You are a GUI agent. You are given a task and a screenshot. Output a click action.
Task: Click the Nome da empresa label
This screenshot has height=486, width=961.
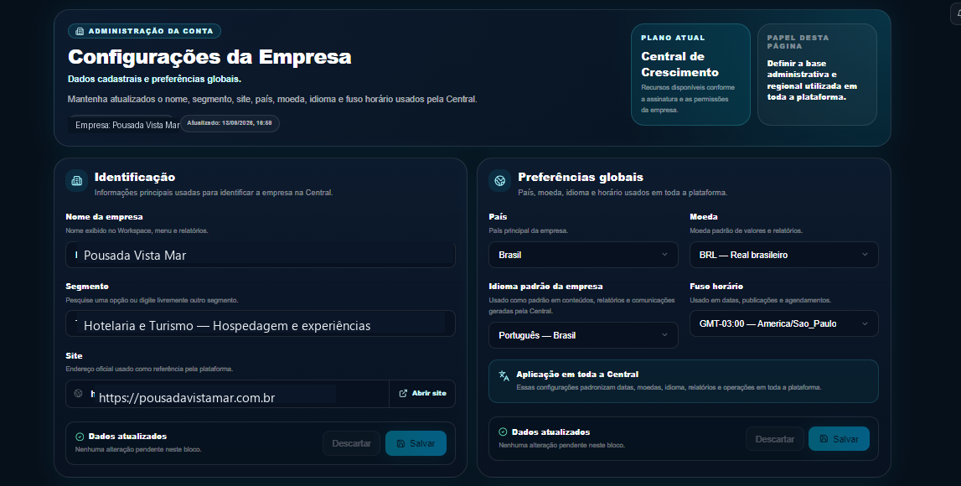104,217
